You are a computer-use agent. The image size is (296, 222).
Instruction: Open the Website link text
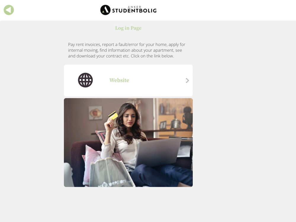click(119, 80)
